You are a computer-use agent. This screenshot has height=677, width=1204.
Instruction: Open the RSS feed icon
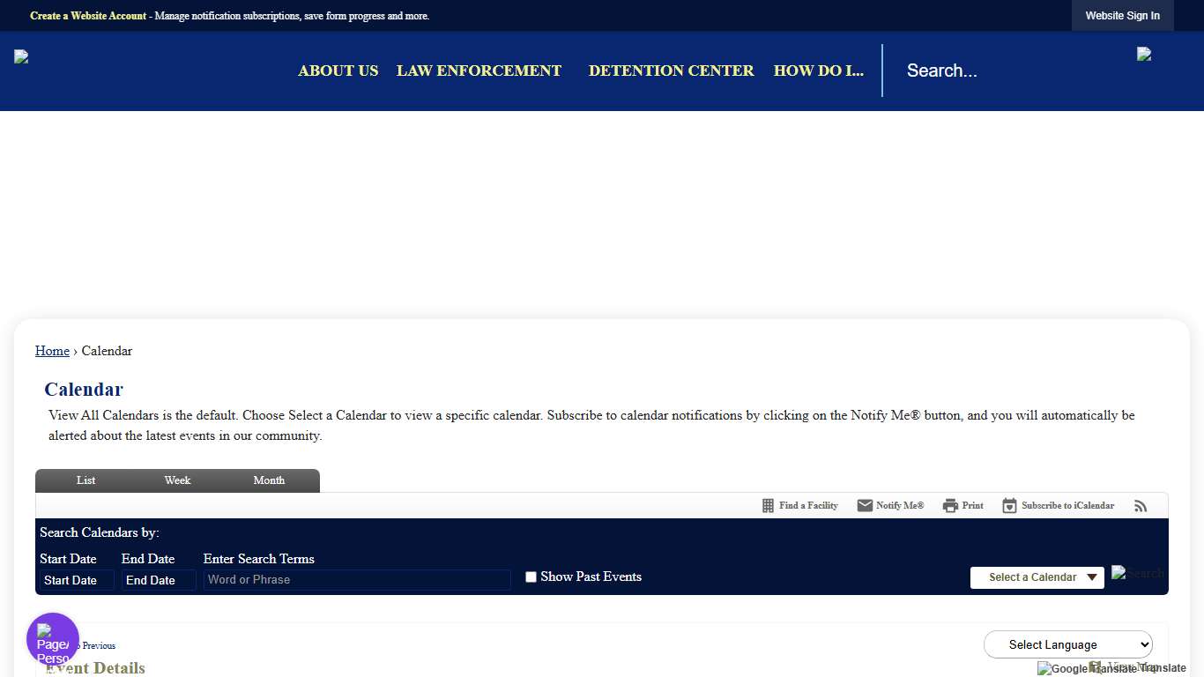(1141, 506)
